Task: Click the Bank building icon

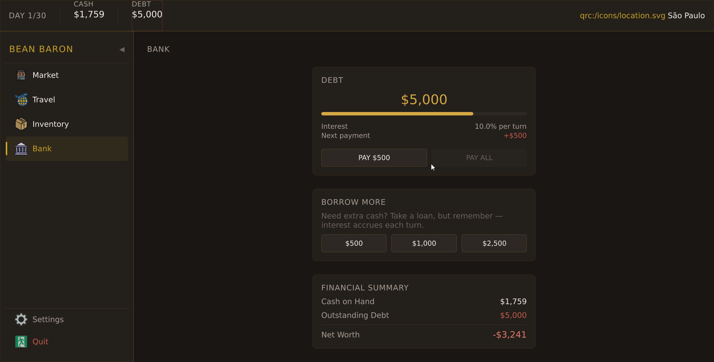Action: [21, 149]
